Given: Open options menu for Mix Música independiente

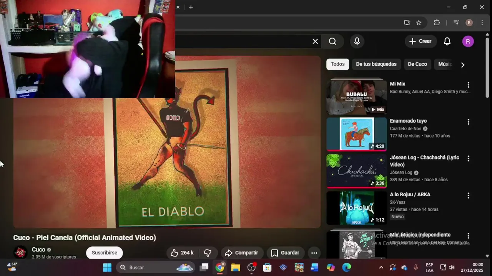Looking at the screenshot, I should click(468, 236).
